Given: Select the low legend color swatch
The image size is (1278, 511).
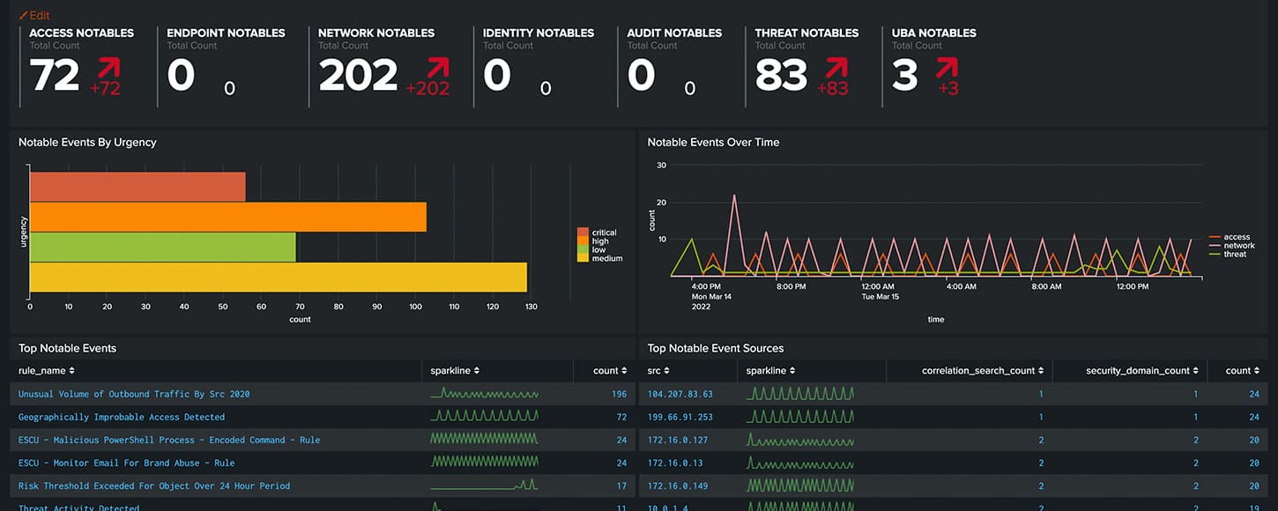Looking at the screenshot, I should [583, 250].
